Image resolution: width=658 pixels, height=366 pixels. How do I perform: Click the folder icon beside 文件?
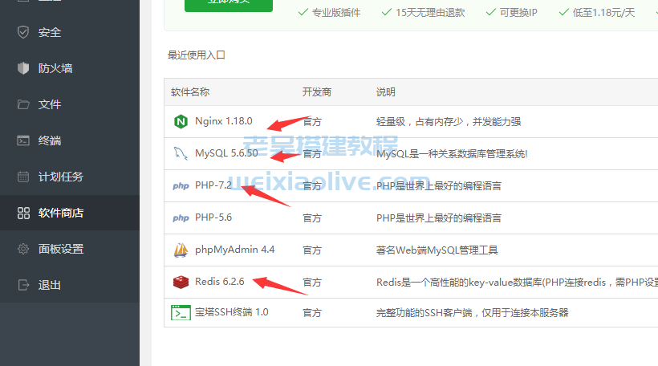[x=23, y=104]
